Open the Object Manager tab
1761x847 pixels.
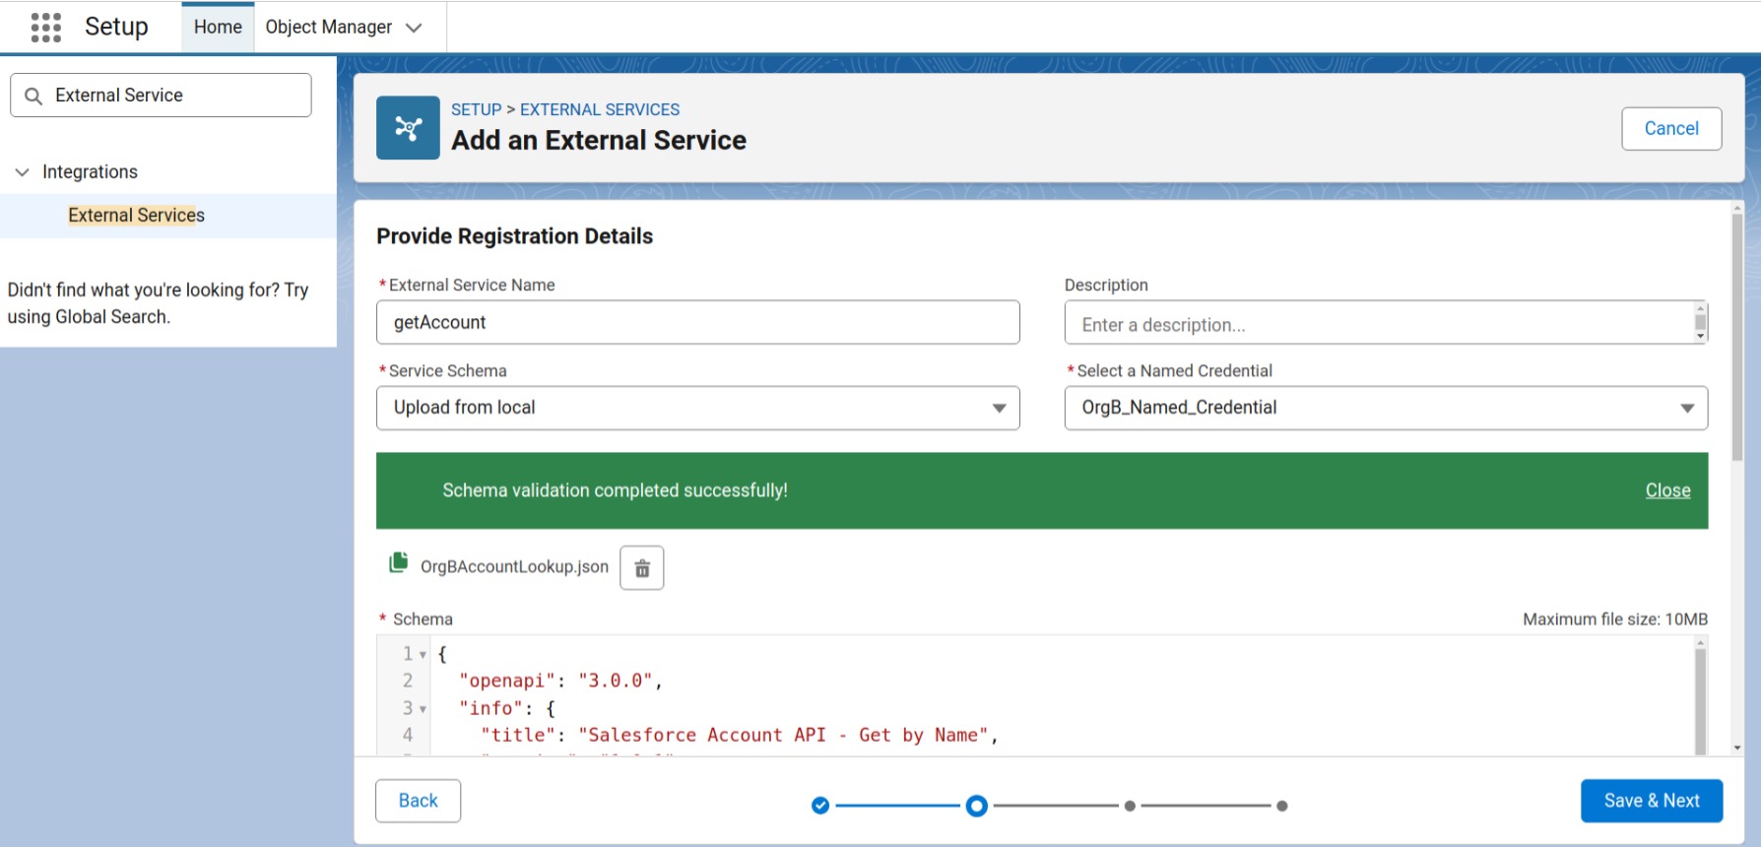328,28
